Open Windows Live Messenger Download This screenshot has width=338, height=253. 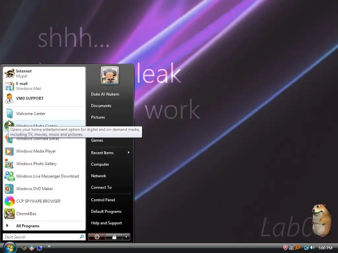(x=44, y=176)
